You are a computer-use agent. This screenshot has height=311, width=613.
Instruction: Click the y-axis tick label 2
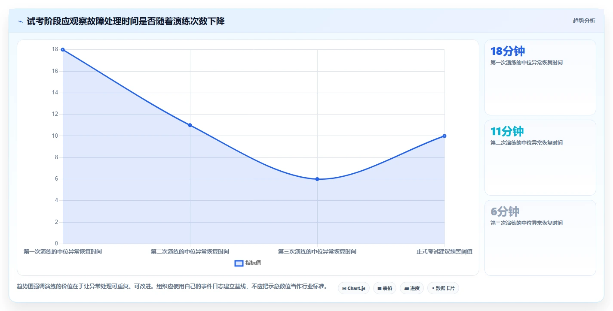(56, 222)
